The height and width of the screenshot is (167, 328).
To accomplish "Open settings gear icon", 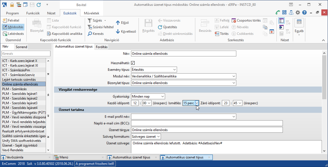I will pyautogui.click(x=298, y=12).
